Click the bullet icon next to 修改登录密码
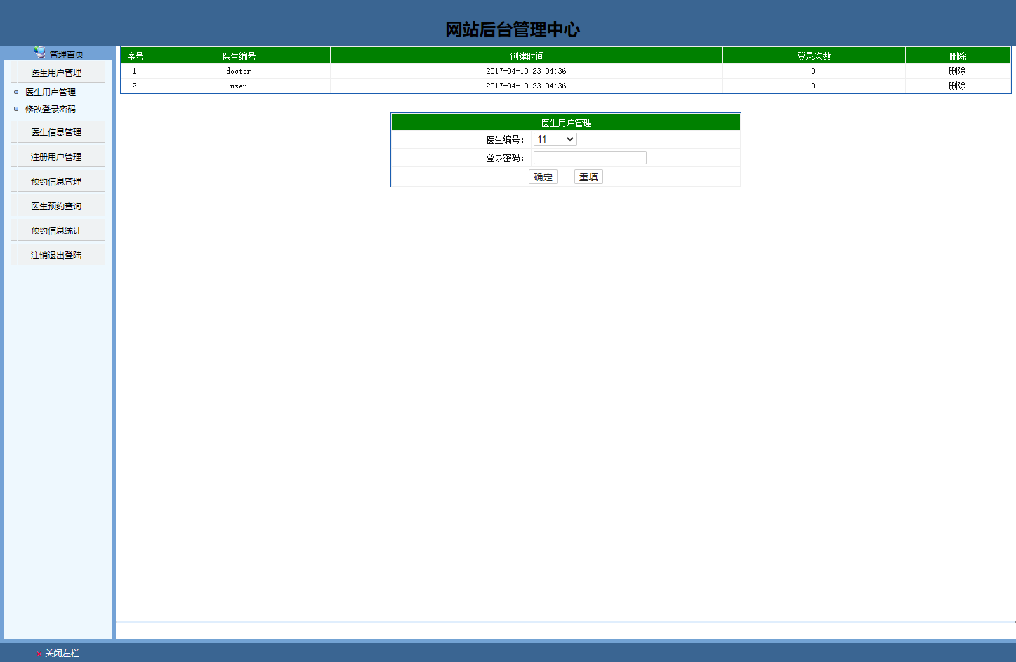The height and width of the screenshot is (662, 1016). click(x=16, y=109)
